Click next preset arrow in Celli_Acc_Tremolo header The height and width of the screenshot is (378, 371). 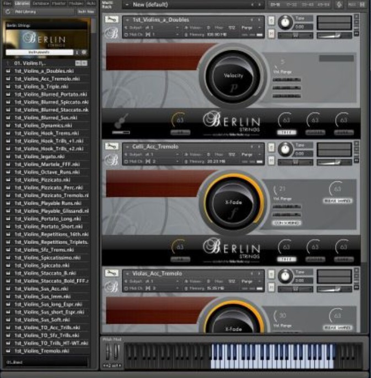tap(259, 147)
